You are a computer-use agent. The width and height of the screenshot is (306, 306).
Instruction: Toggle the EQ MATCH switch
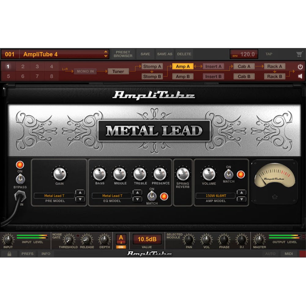click(152, 196)
